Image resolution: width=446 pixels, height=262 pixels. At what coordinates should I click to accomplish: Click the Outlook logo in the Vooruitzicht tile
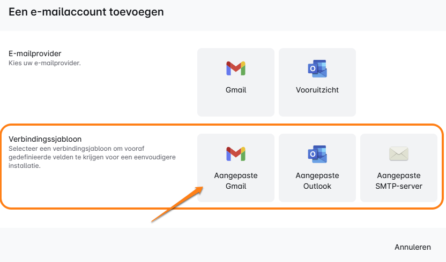(317, 68)
